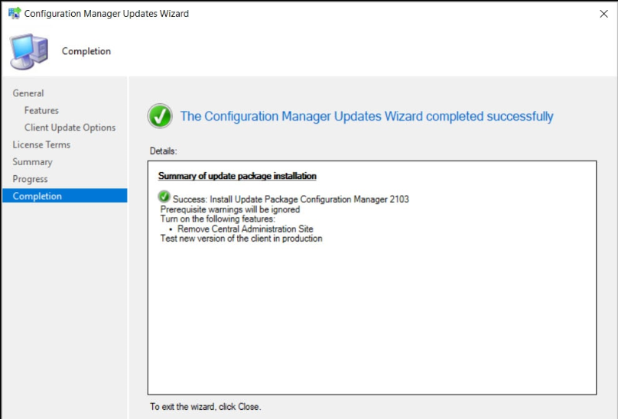
Task: Go to License Terms step
Action: tap(41, 145)
